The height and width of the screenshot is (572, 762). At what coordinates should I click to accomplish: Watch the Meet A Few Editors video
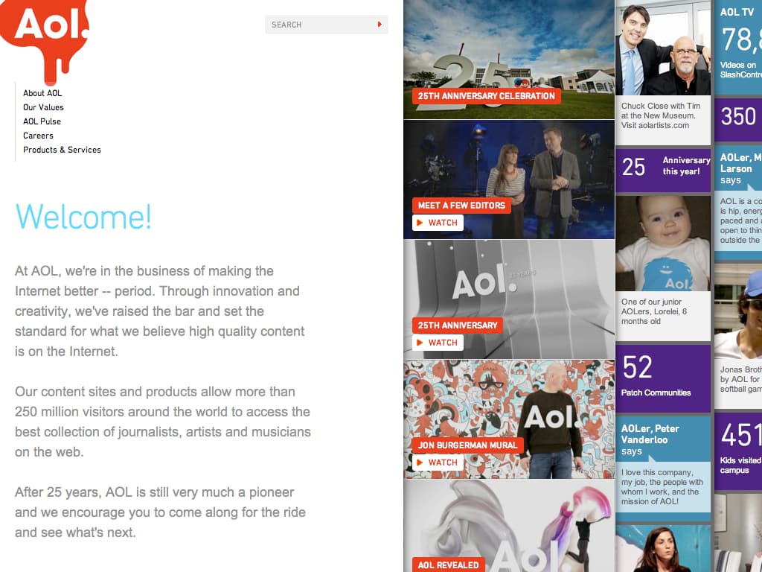pyautogui.click(x=438, y=223)
